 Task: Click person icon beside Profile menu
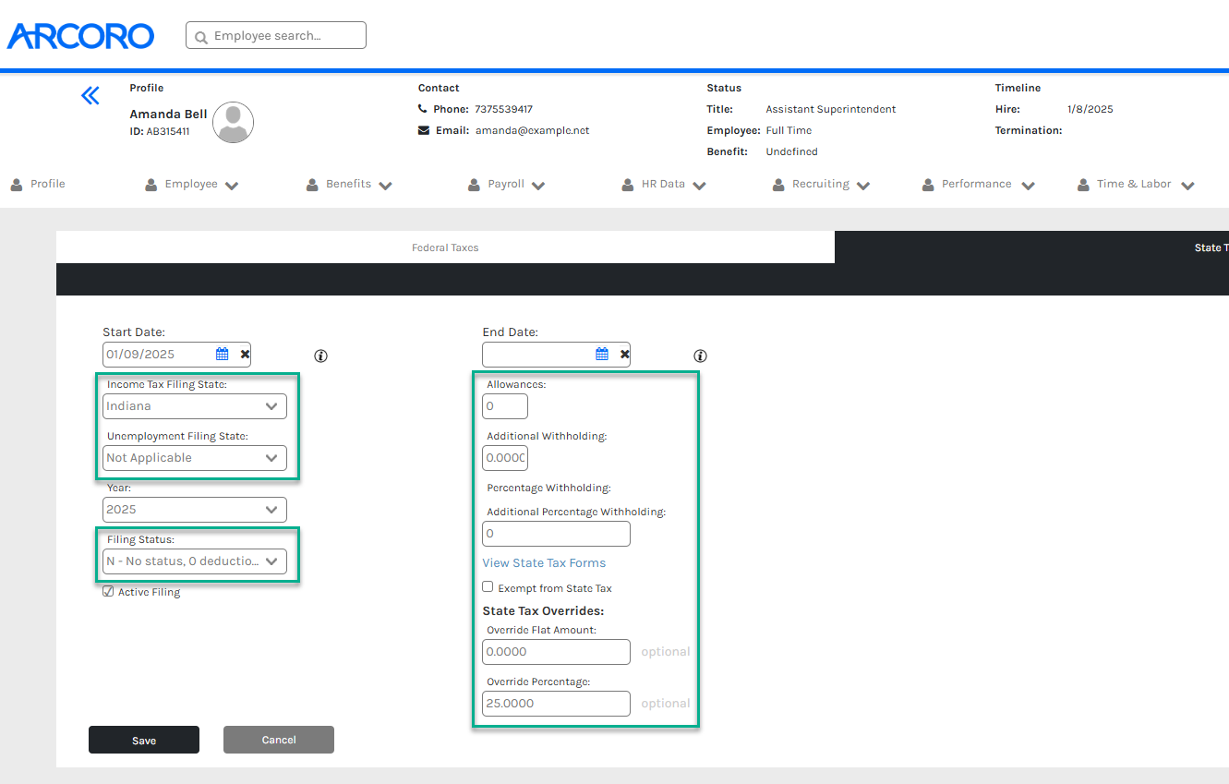(17, 185)
